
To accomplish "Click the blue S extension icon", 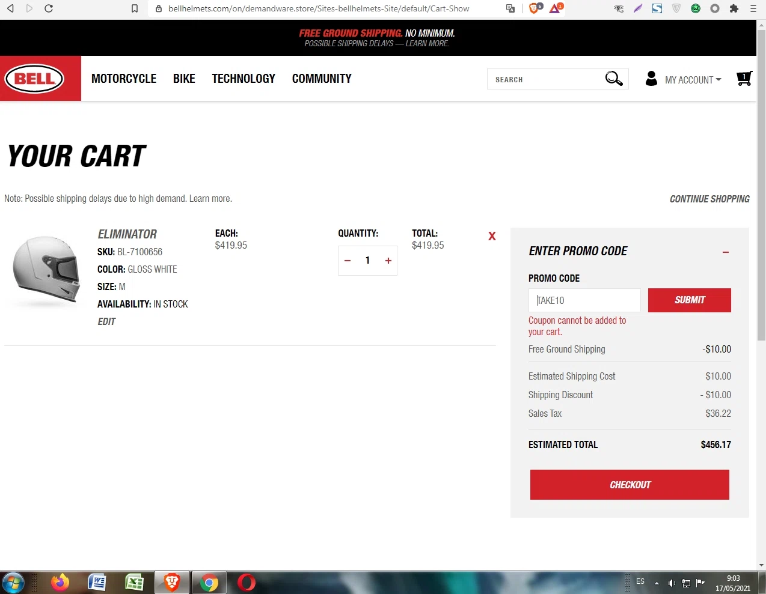I will (x=657, y=8).
